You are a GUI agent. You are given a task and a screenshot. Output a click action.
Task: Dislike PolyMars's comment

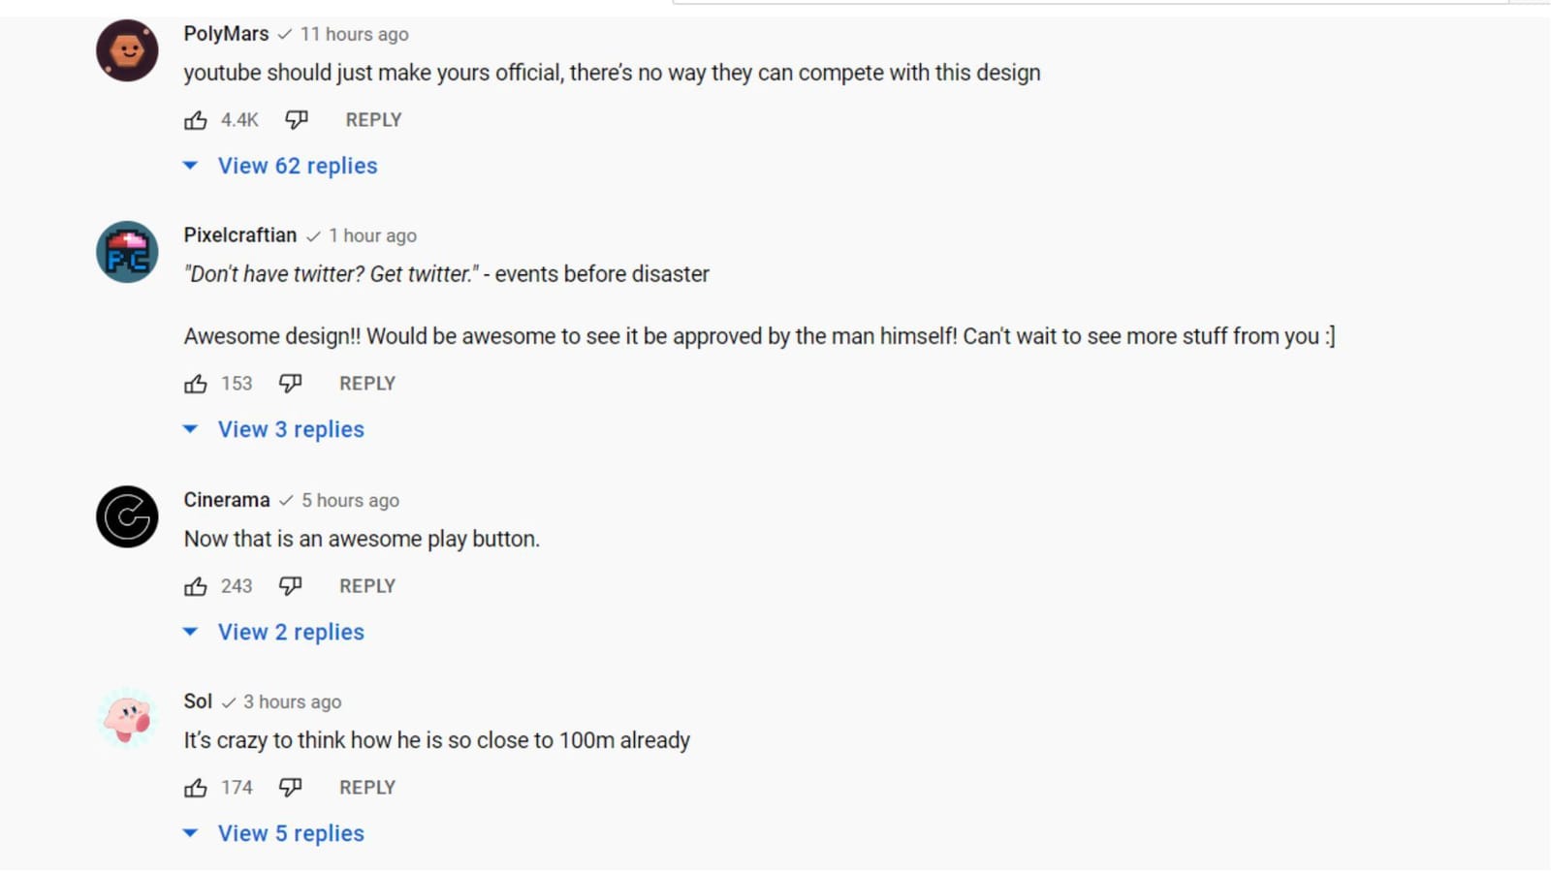pos(297,120)
